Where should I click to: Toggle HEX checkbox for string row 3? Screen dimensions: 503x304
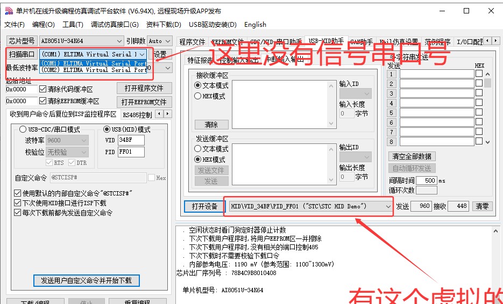(x=479, y=93)
